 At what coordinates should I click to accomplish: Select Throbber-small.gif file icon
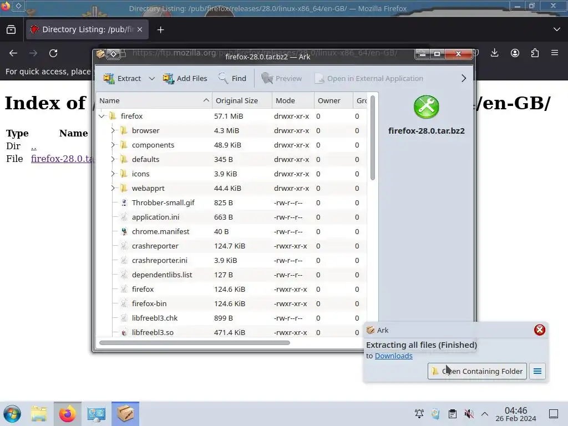pyautogui.click(x=124, y=203)
